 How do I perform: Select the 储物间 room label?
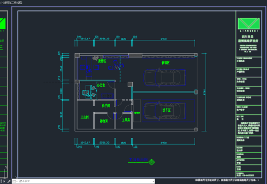coord(104,121)
